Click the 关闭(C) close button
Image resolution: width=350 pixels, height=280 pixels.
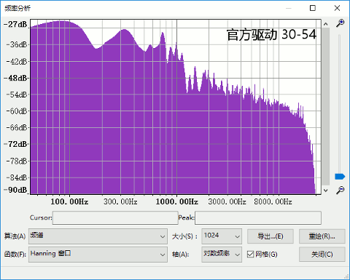click(x=322, y=255)
